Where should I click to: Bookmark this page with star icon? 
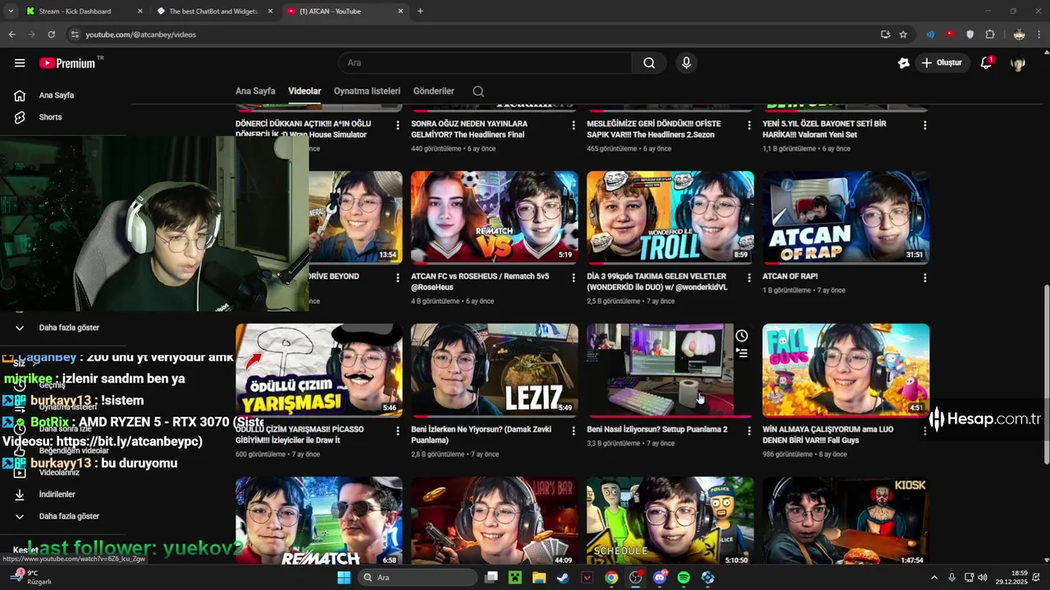point(903,34)
